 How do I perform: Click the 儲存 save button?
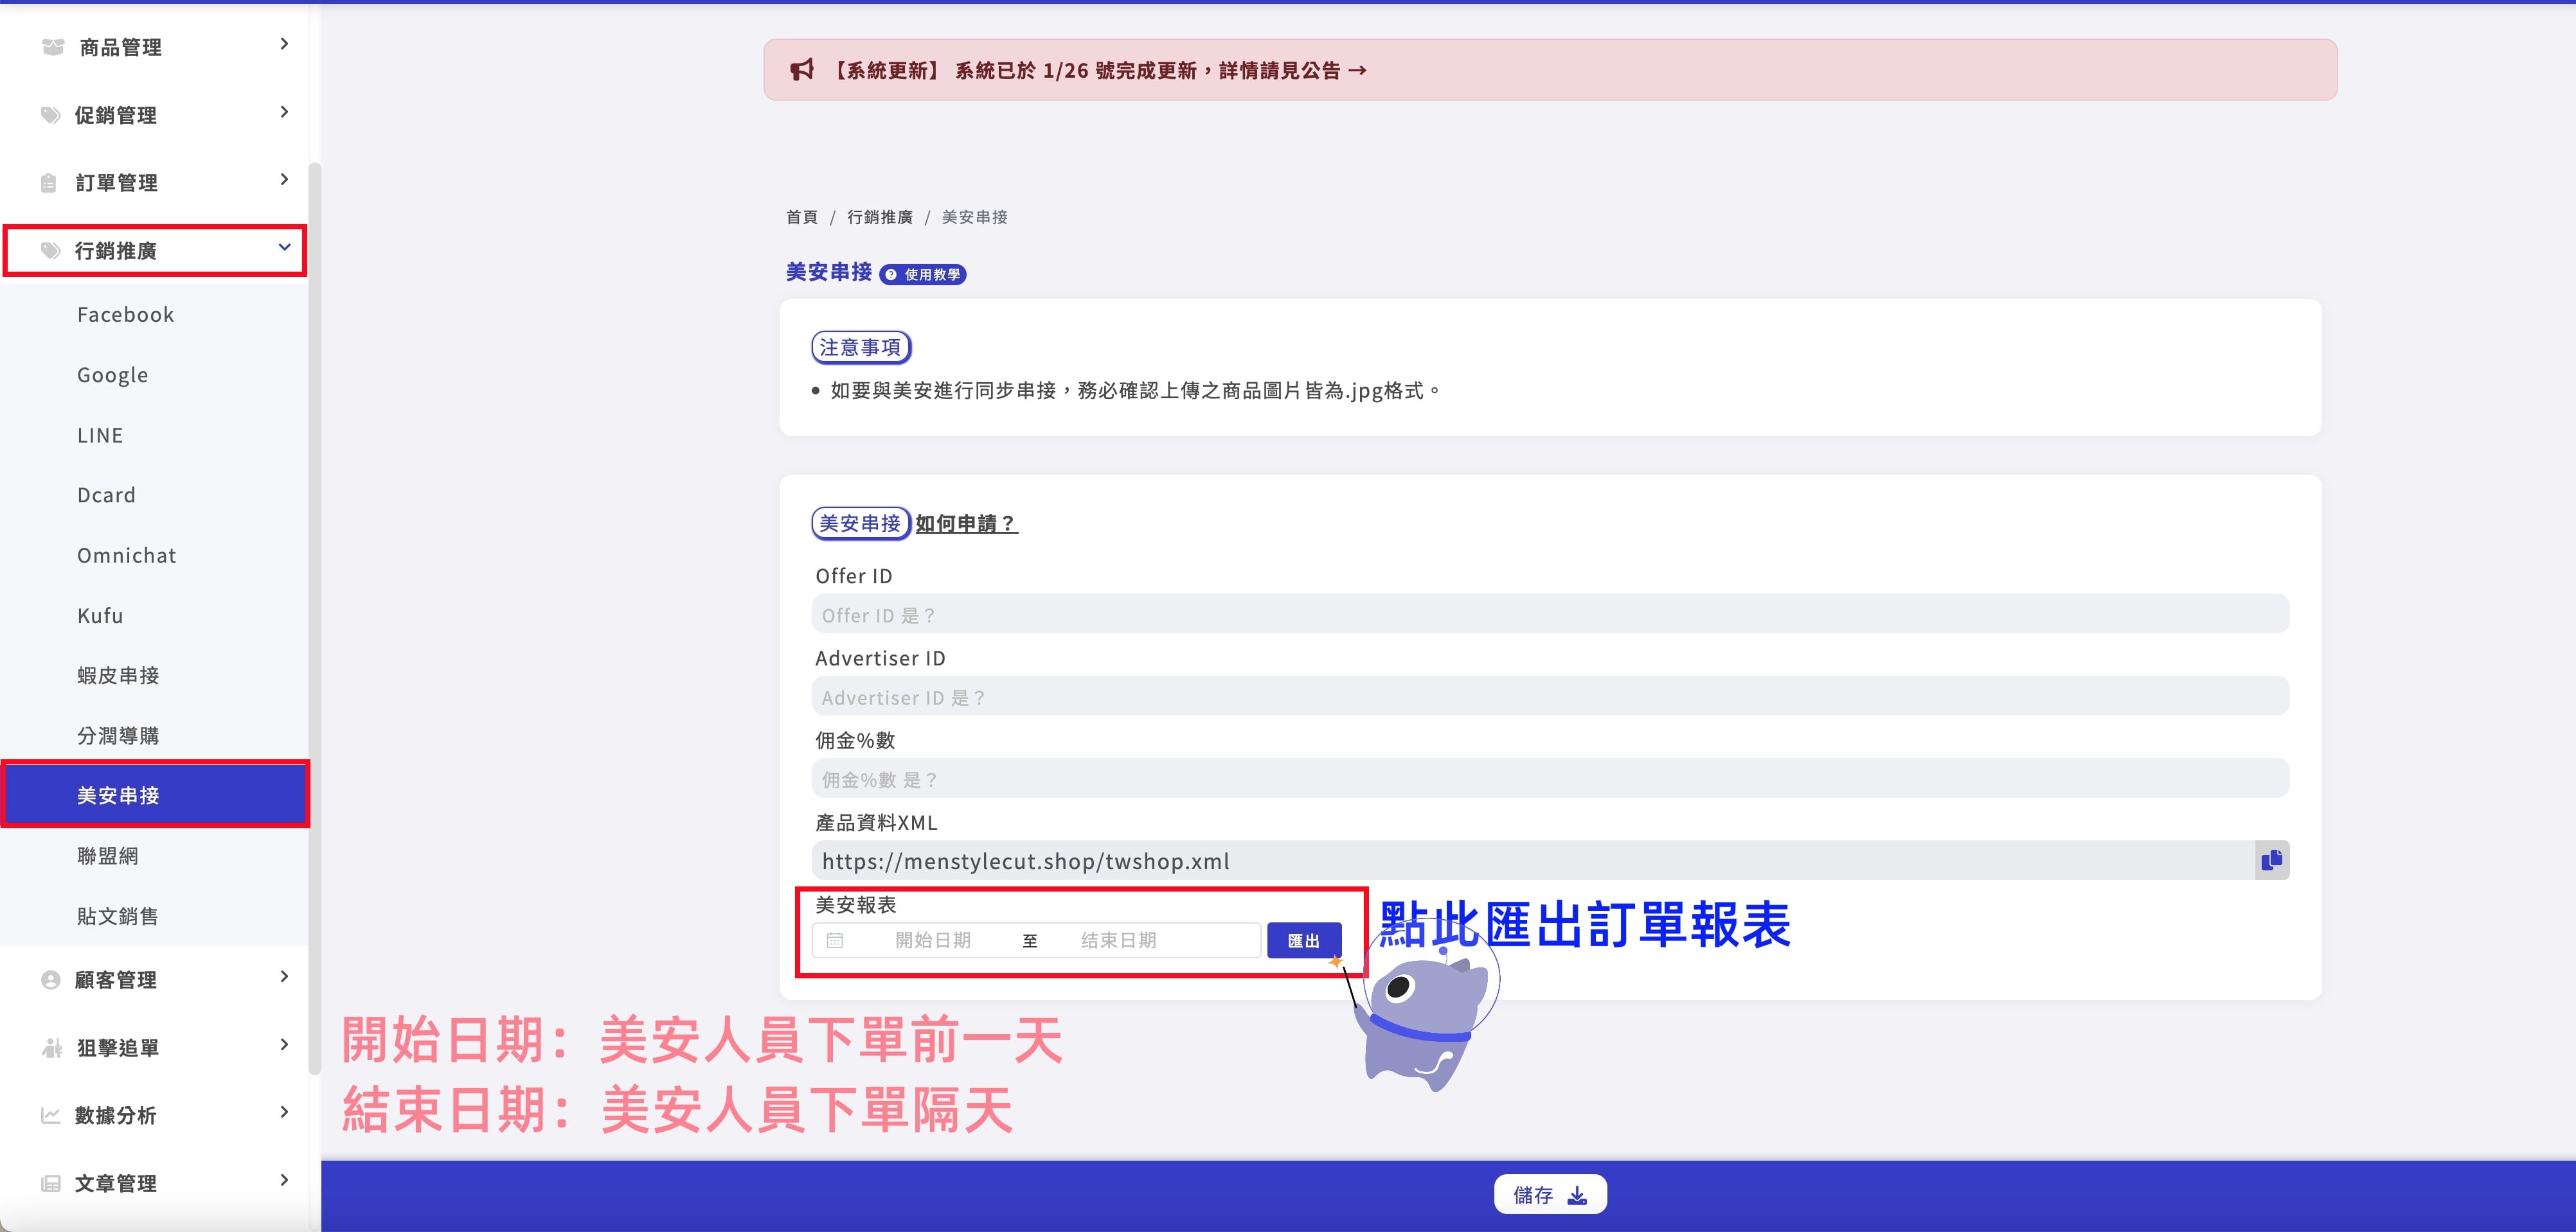[1550, 1195]
